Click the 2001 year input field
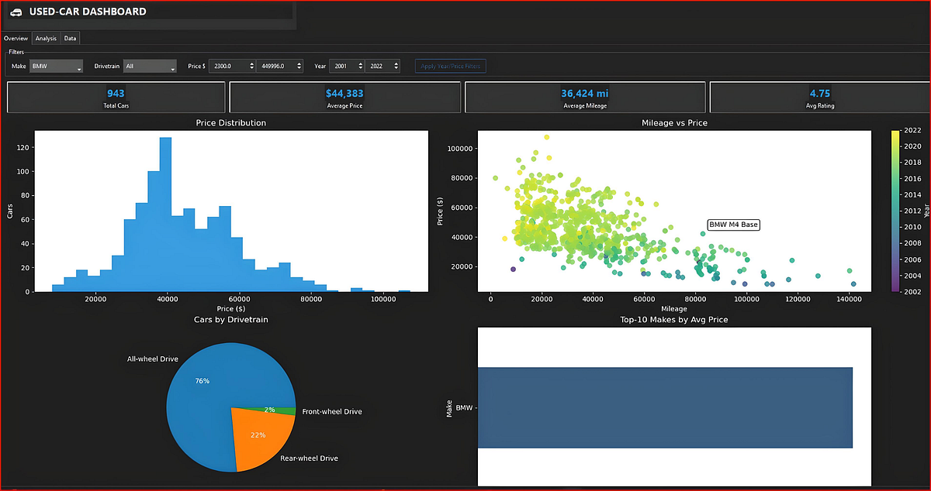 341,66
